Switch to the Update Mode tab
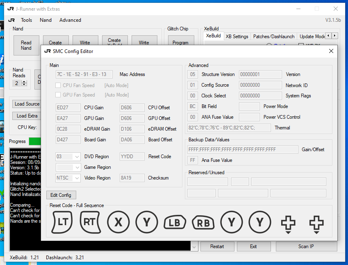Viewport: 348px width, 265px height. pos(312,36)
